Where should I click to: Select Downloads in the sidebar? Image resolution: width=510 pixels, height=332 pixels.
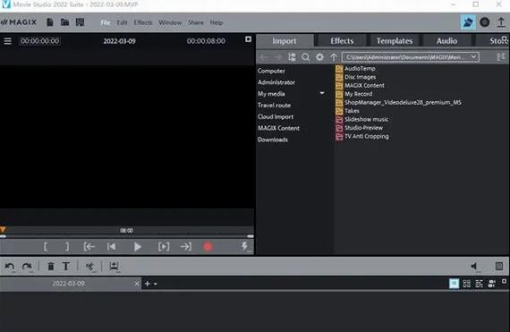pos(273,140)
